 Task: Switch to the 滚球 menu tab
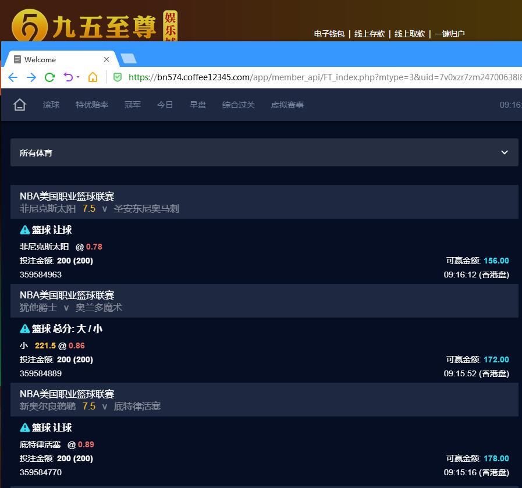click(x=51, y=105)
